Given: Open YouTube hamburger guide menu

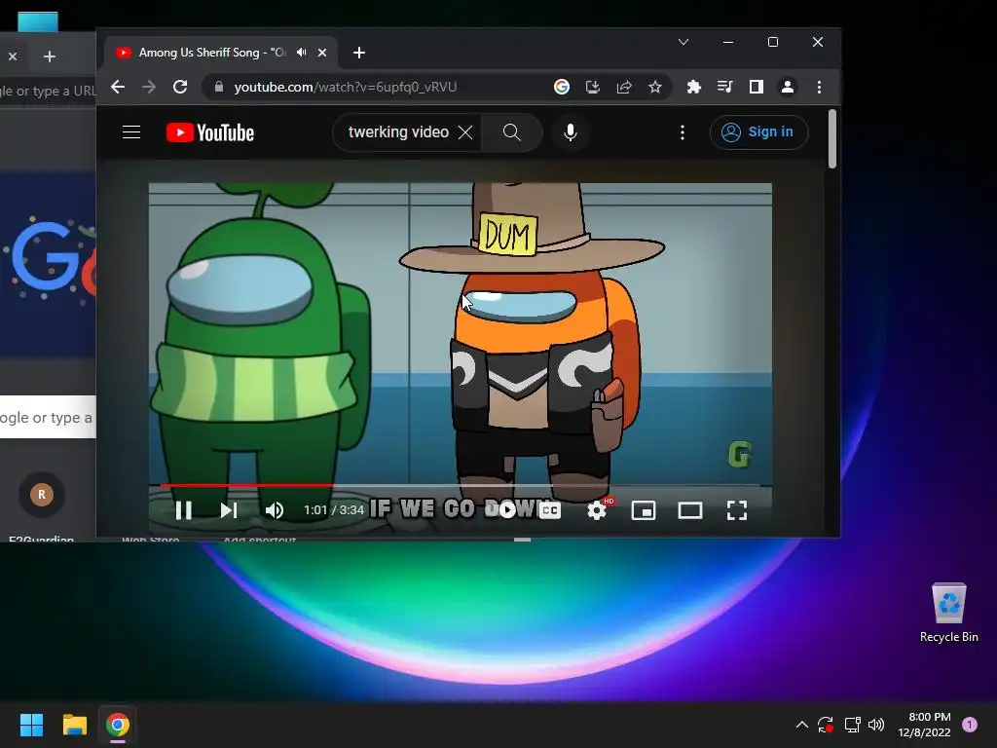Looking at the screenshot, I should (131, 132).
